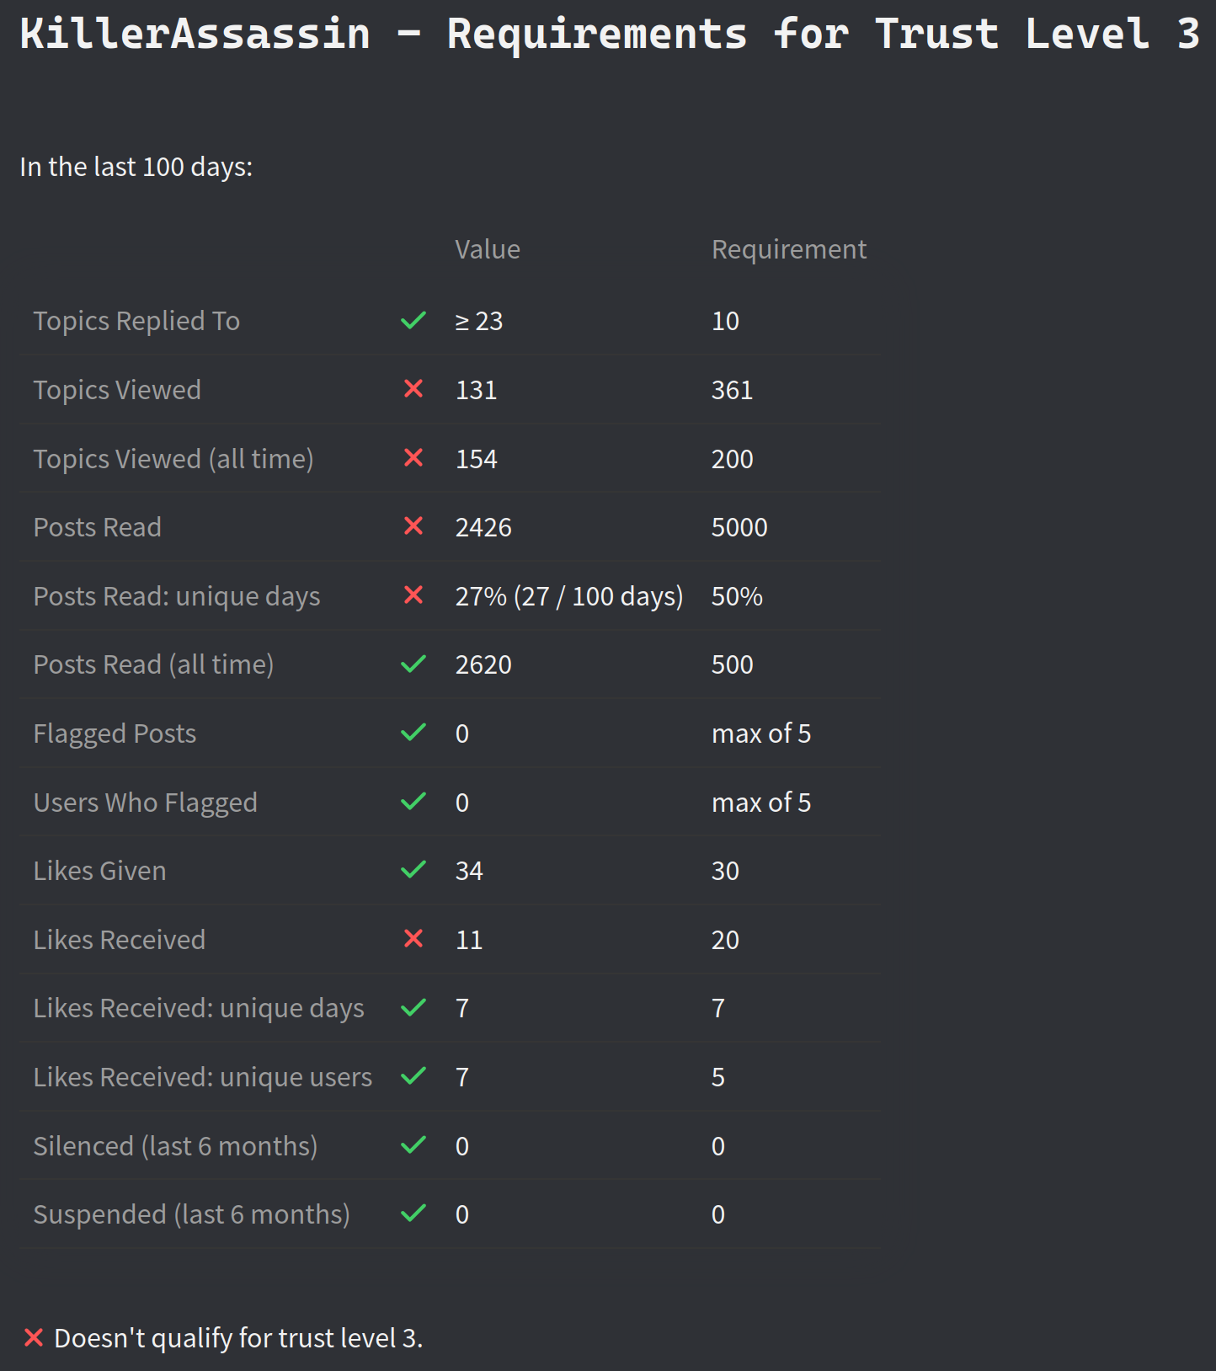Click red X next to Topics Viewed (all time)
This screenshot has width=1216, height=1371.
pos(413,458)
